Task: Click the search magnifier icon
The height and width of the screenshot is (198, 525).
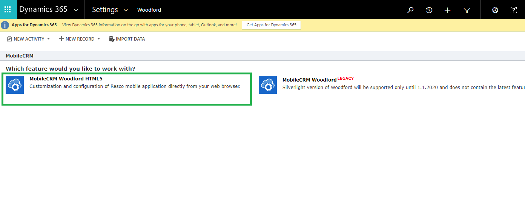Action: coord(410,10)
